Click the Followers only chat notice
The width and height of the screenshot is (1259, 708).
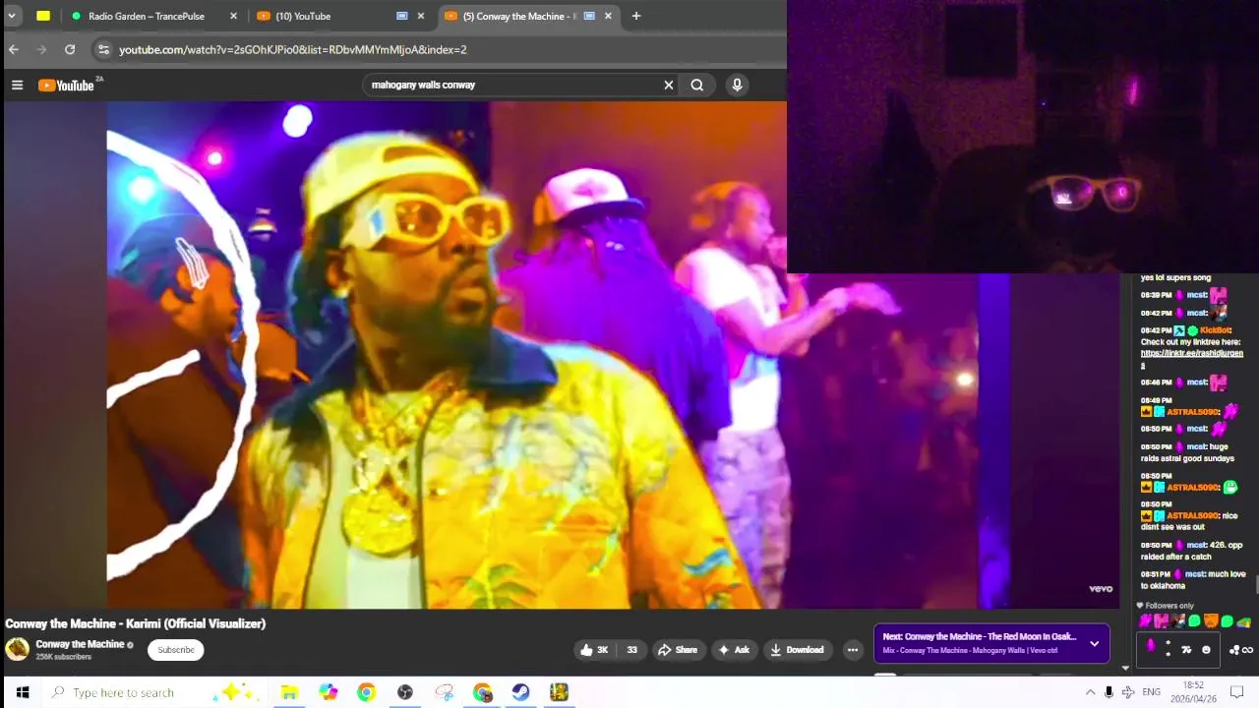click(1166, 606)
